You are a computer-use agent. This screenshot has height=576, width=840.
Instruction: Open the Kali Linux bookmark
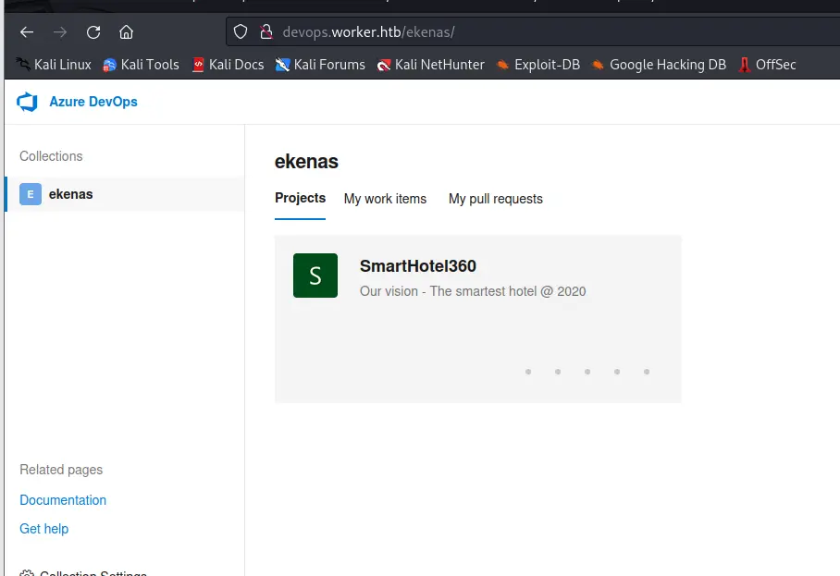pos(54,65)
